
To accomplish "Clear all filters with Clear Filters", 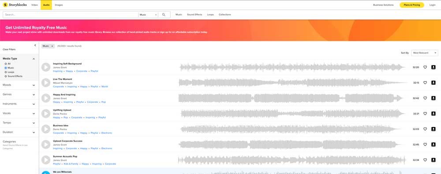I will 9,50.
